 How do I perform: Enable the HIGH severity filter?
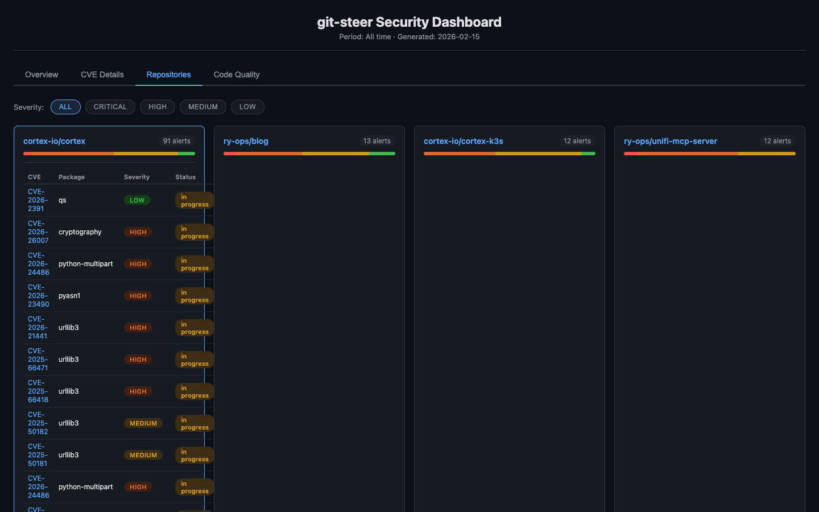158,107
